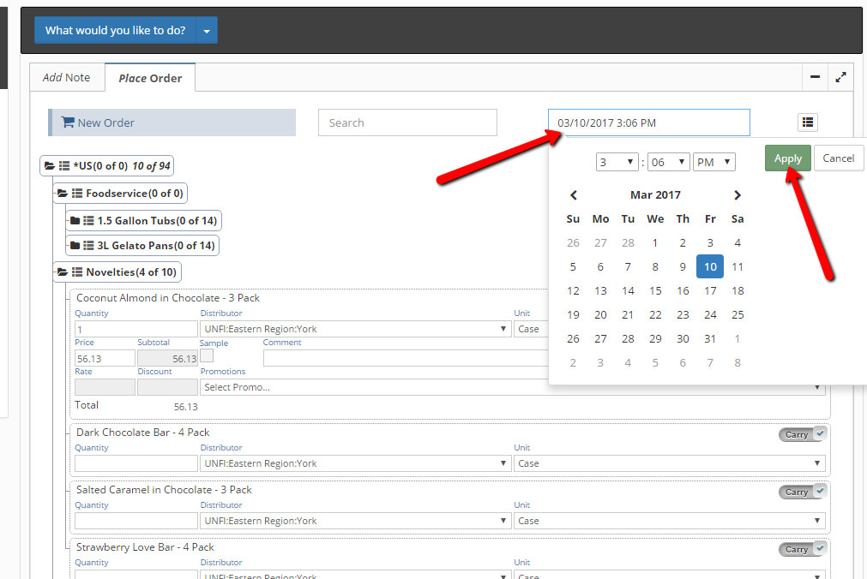Screen dimensions: 867x579
Task: Click the Search input field
Action: 407,122
